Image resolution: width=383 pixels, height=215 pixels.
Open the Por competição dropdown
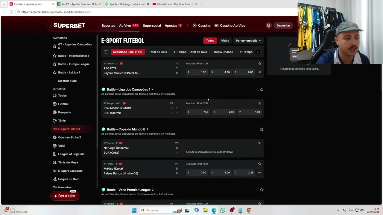248,41
